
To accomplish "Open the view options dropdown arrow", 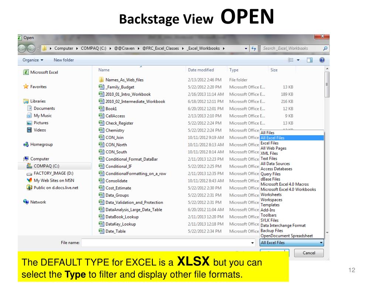I will click(x=298, y=60).
